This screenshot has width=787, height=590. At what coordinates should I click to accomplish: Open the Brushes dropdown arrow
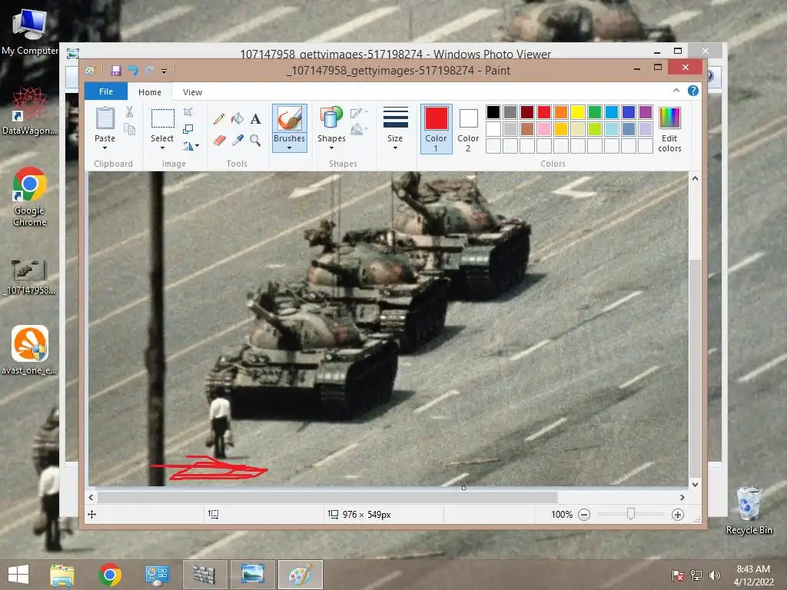point(289,148)
